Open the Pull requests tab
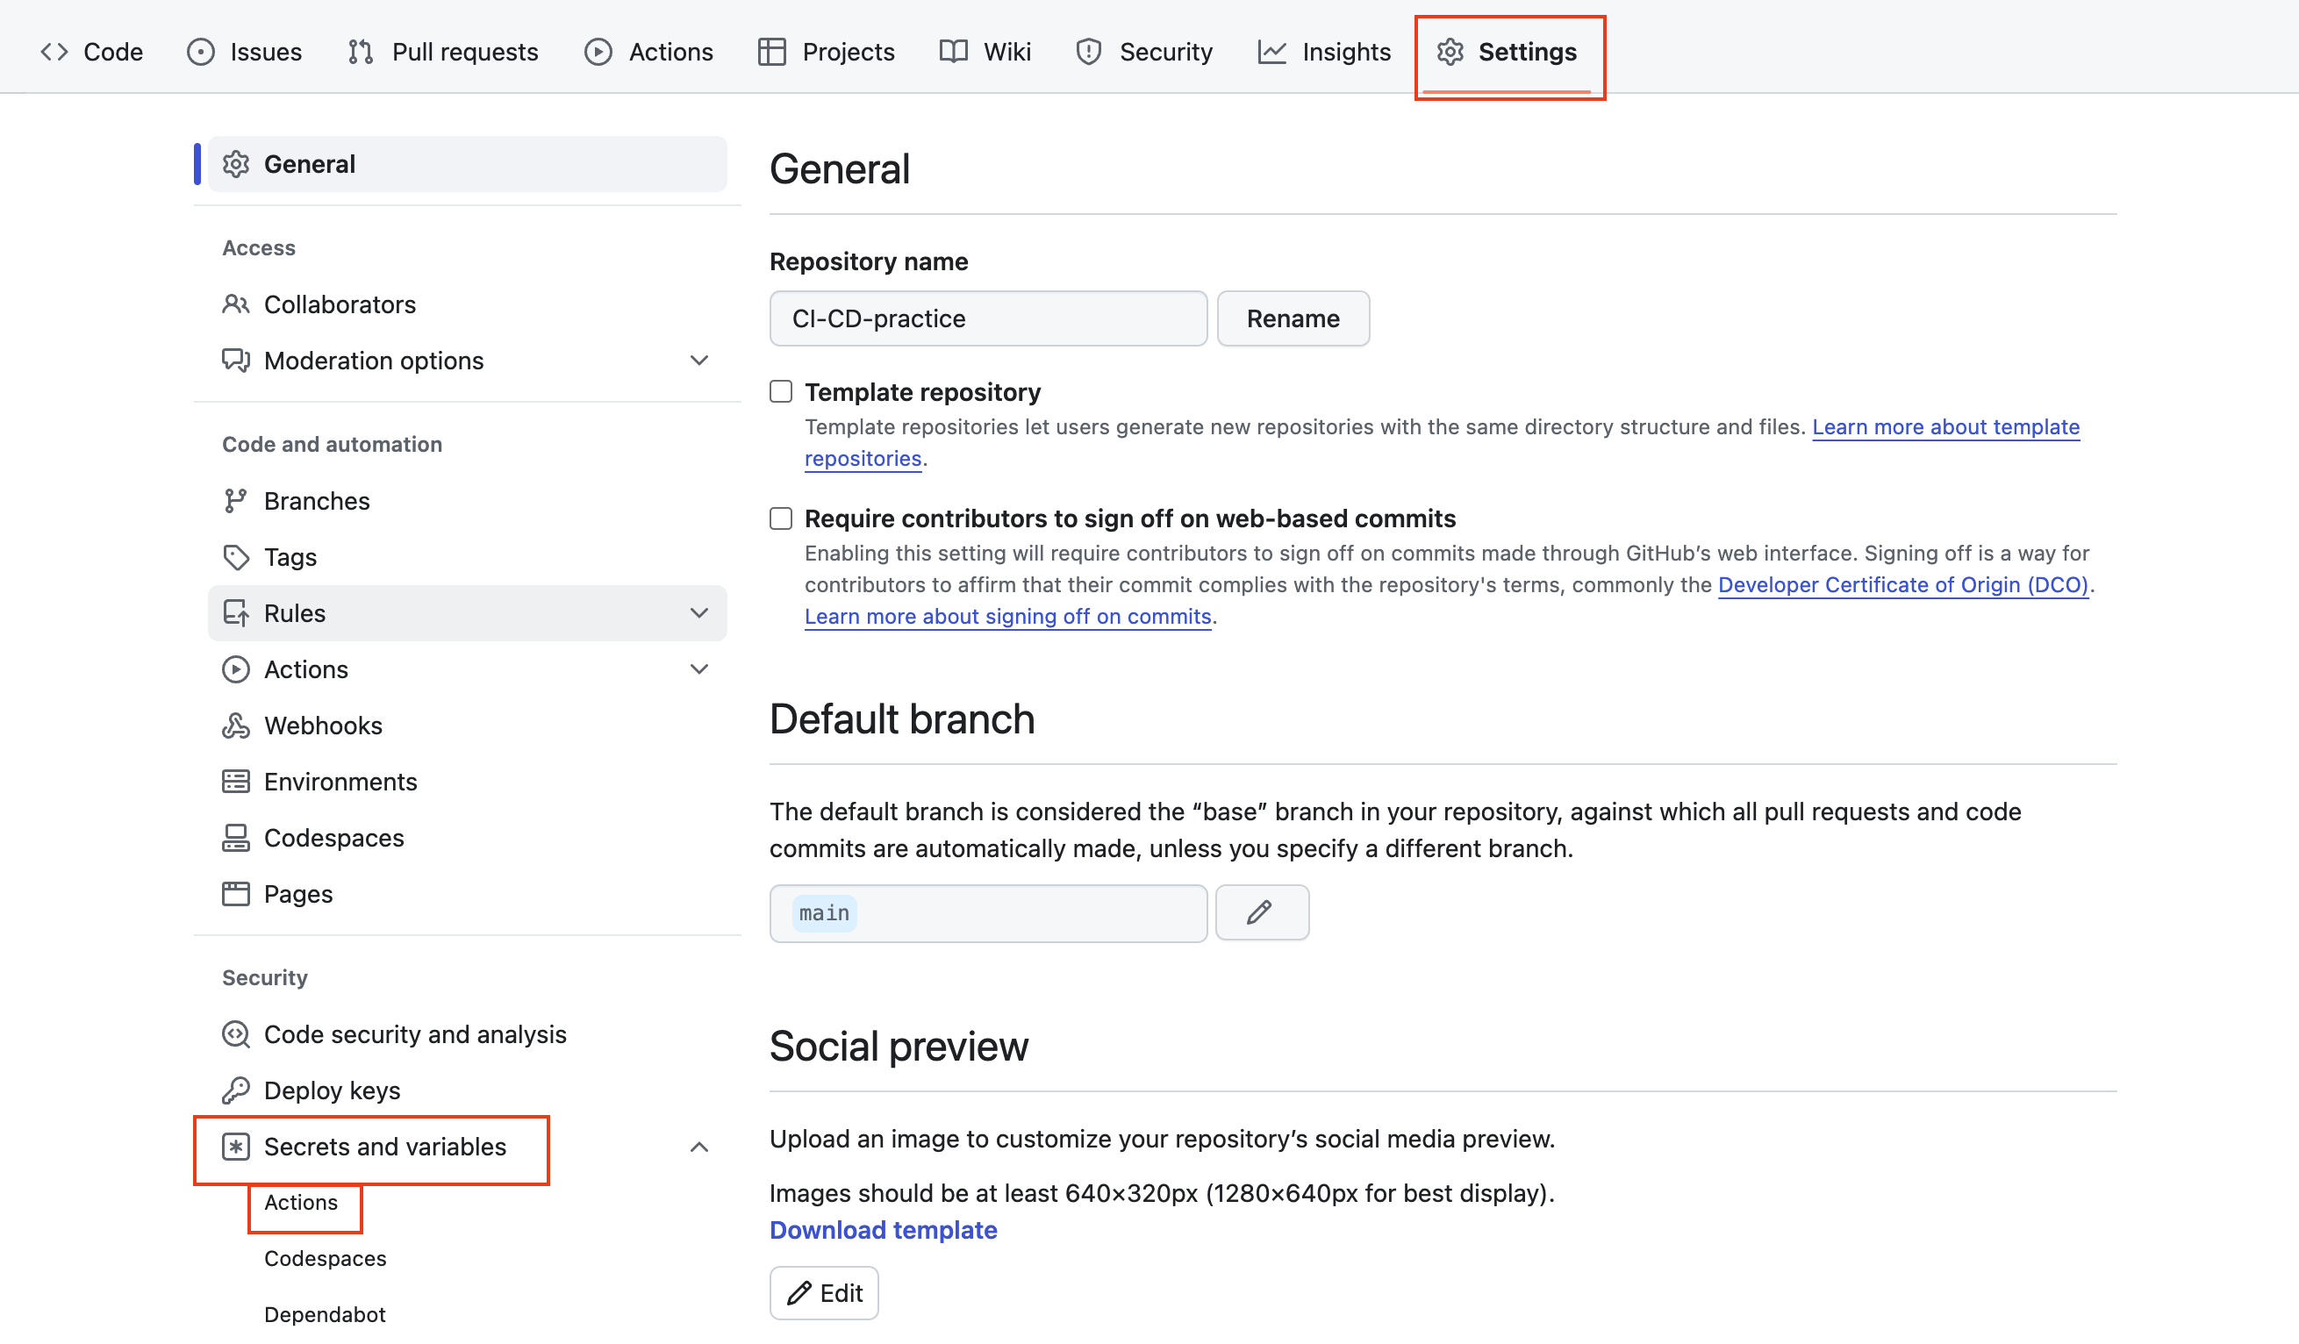 [443, 52]
